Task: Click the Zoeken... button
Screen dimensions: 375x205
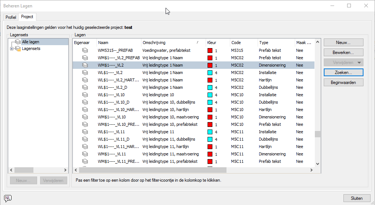Action: click(x=343, y=73)
